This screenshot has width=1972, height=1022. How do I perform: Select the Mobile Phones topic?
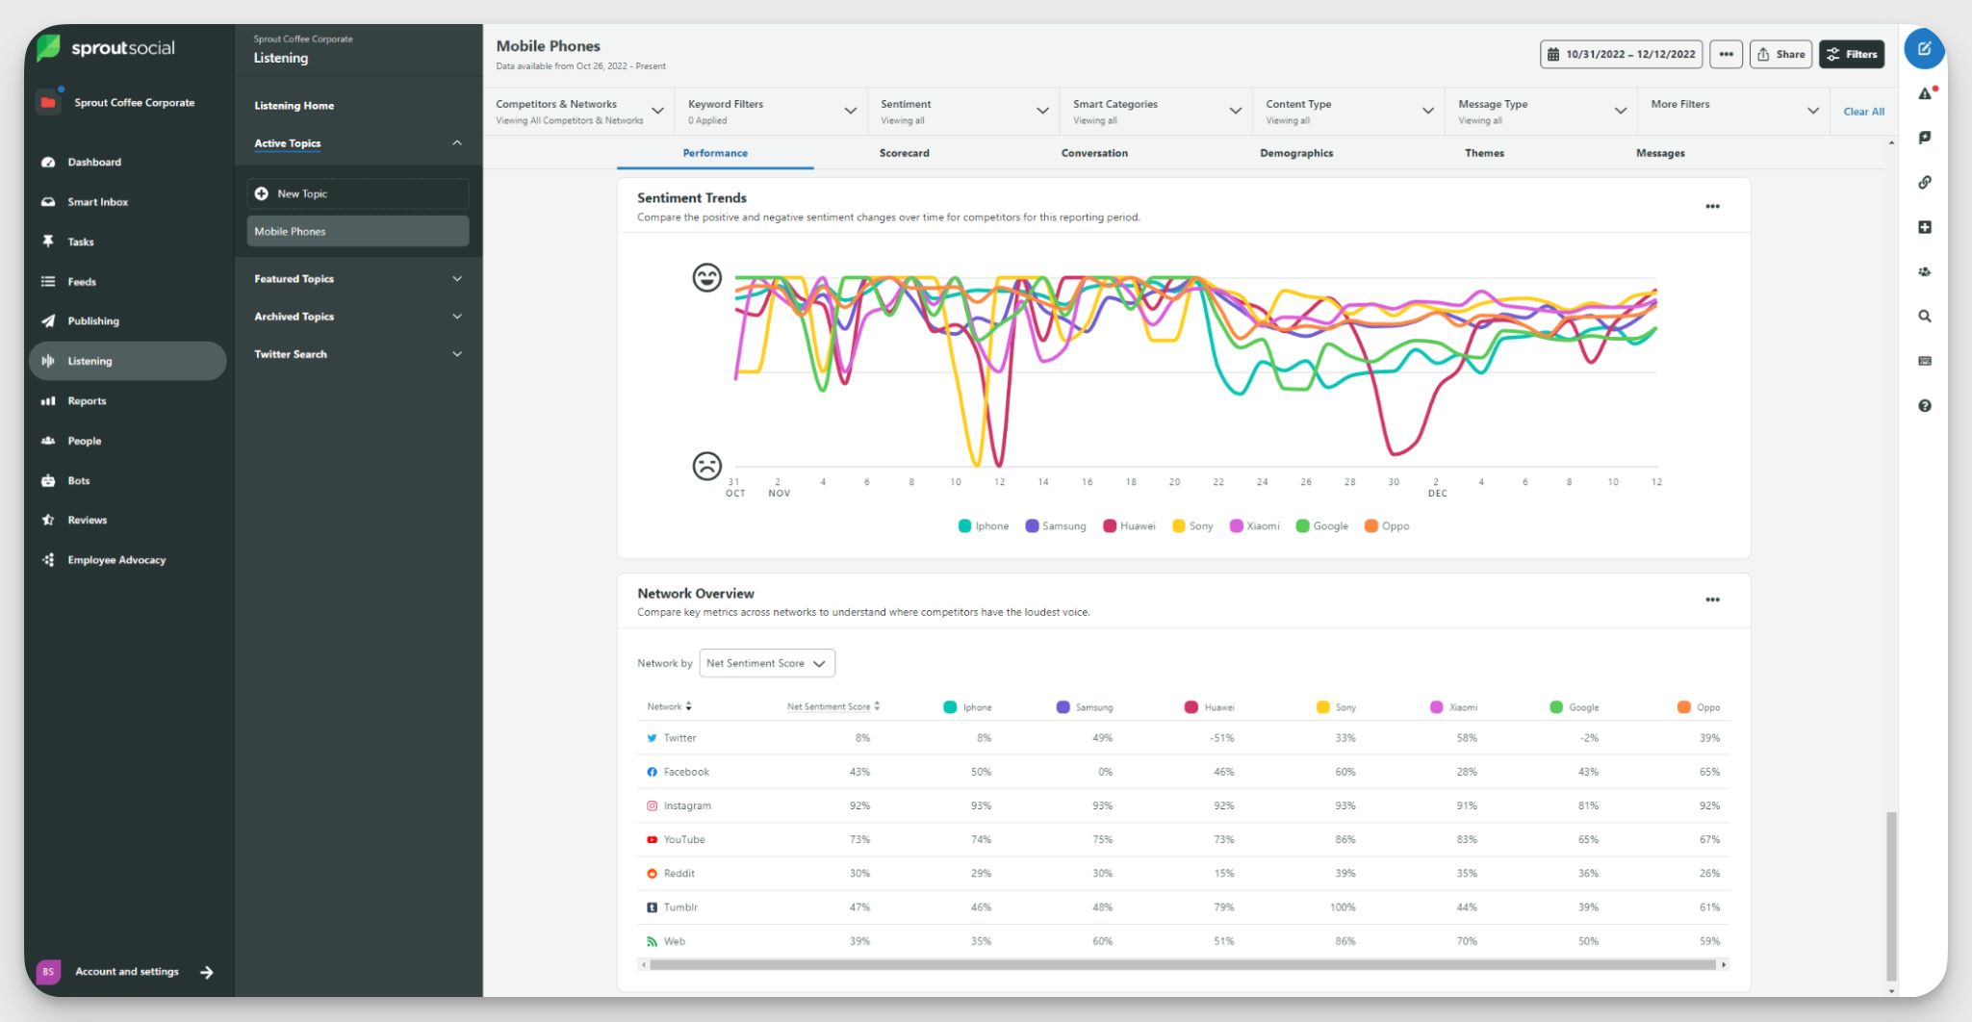tap(358, 232)
